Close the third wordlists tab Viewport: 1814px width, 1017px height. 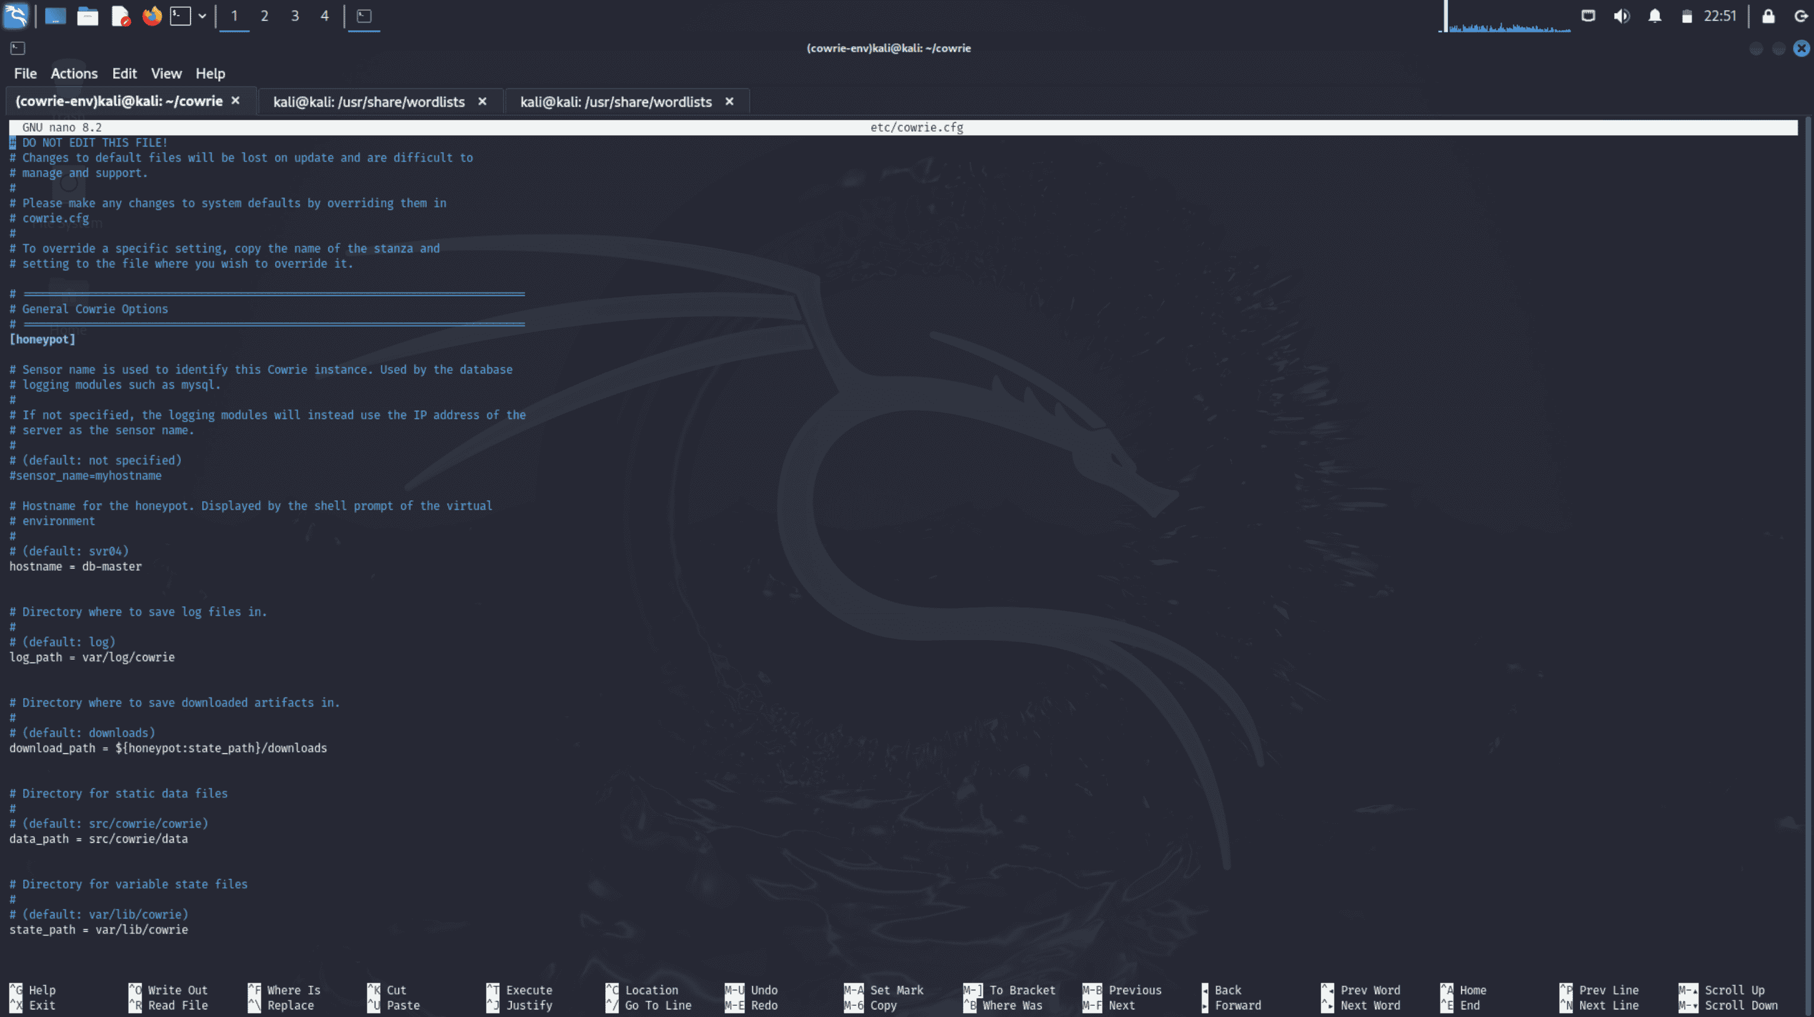pos(730,101)
